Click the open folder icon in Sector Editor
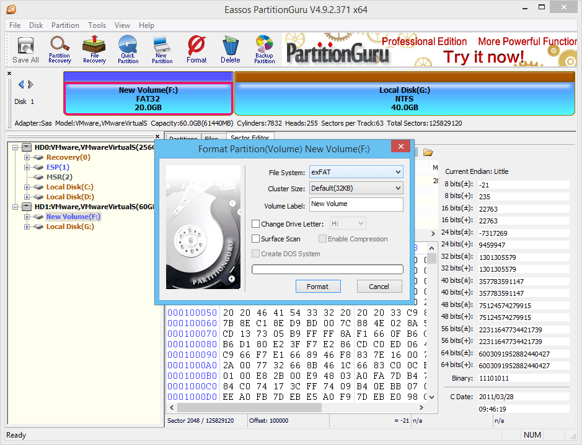This screenshot has width=582, height=445. [428, 152]
